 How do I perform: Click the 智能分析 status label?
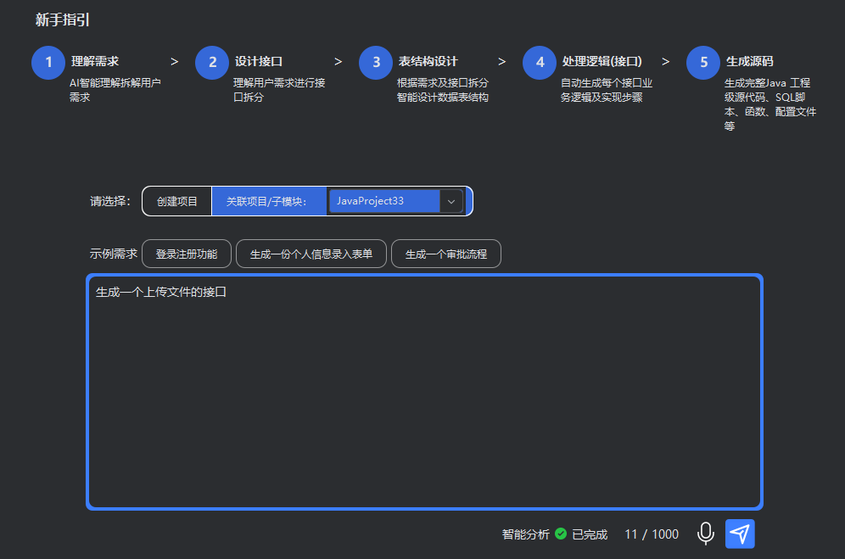coord(525,534)
